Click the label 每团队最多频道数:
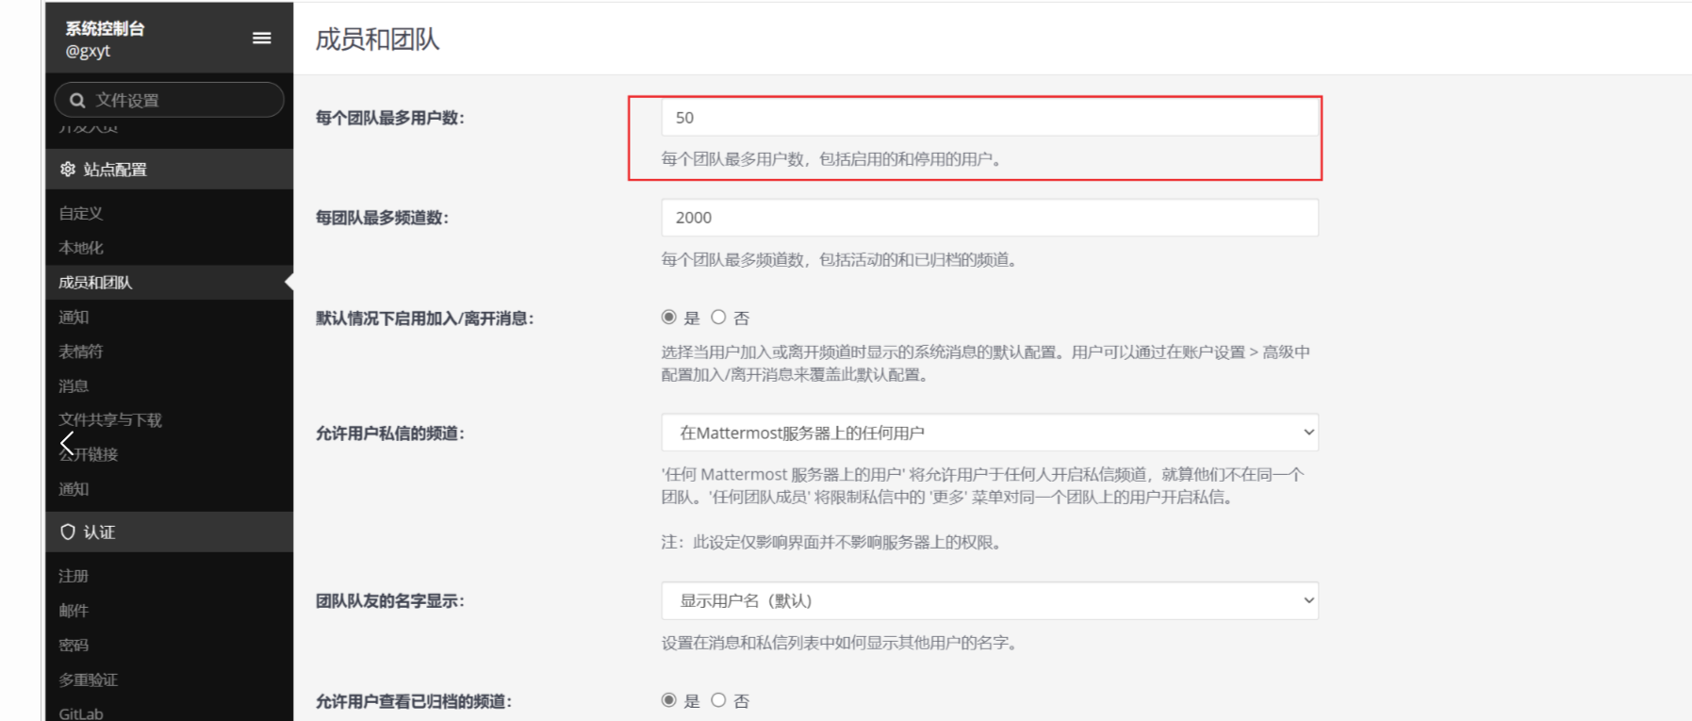This screenshot has width=1692, height=721. tap(383, 218)
